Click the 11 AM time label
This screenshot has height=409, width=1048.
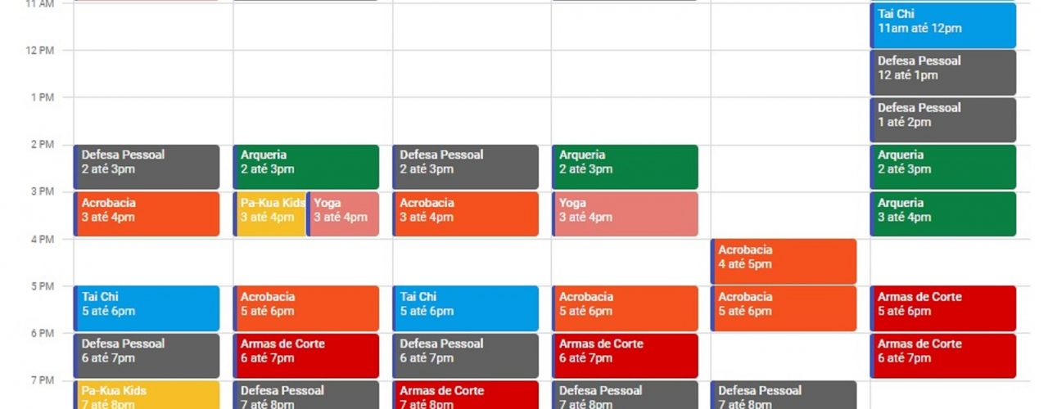point(41,4)
